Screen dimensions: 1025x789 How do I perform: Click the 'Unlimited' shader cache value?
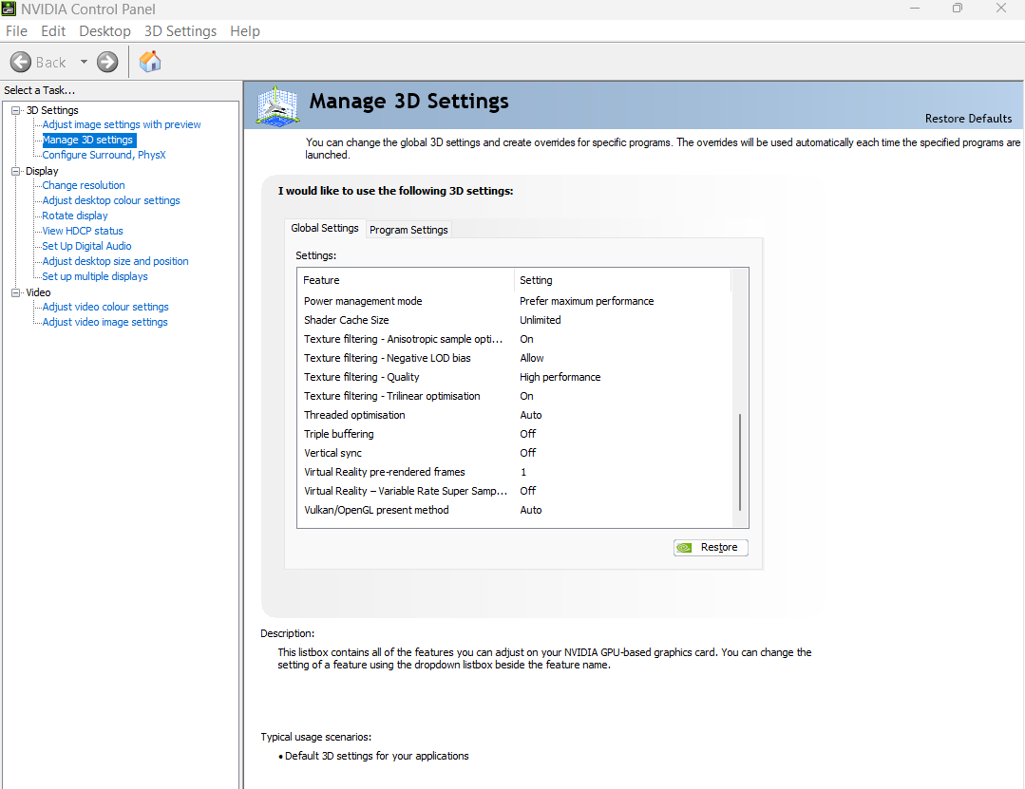pos(540,320)
